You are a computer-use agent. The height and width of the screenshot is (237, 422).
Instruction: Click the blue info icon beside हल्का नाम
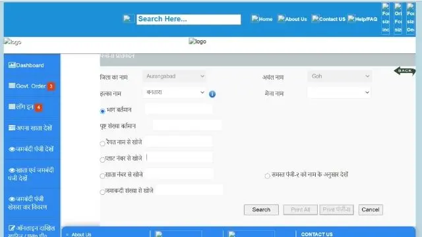coord(212,94)
